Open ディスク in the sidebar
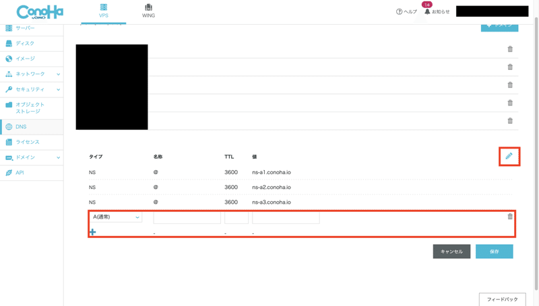This screenshot has height=306, width=539. 32,44
